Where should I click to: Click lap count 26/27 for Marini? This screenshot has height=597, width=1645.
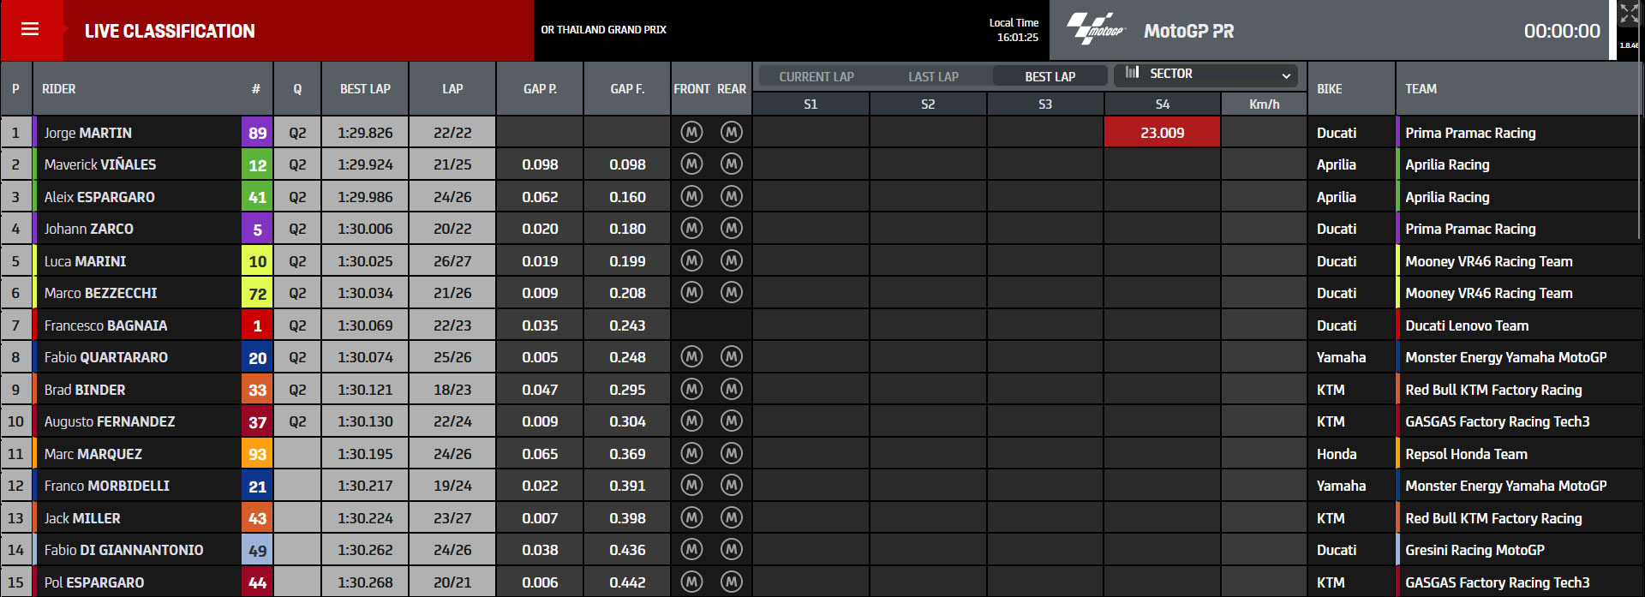tap(452, 261)
